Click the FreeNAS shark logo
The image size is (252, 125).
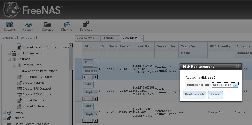point(12,10)
